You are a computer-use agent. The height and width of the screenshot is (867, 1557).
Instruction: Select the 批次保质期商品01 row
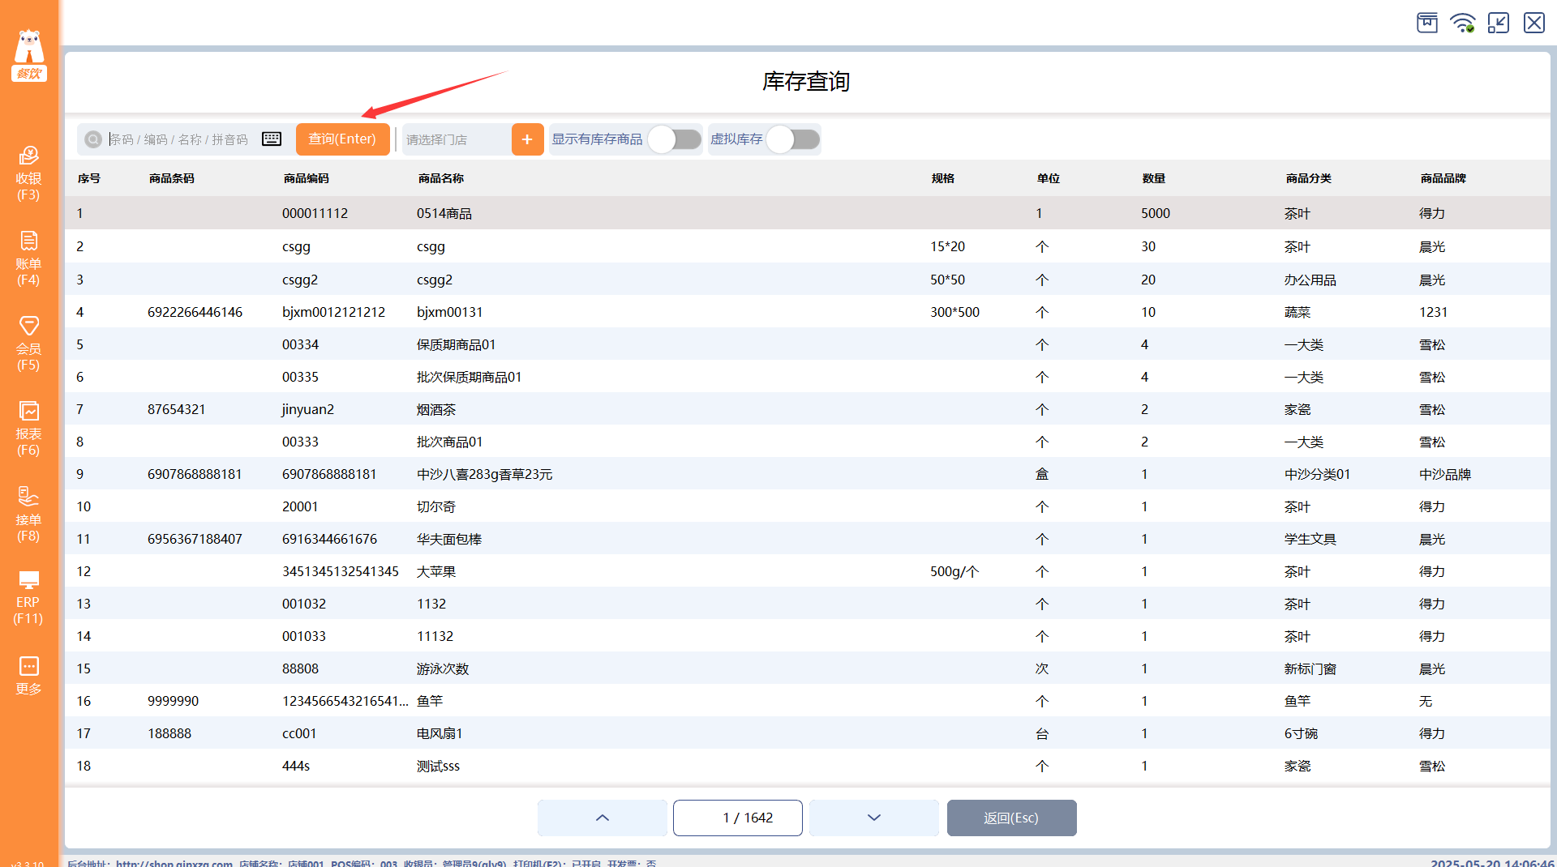(808, 377)
